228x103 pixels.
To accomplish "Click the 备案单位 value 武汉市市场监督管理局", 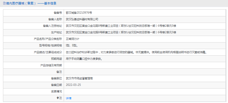I will click(79, 78).
